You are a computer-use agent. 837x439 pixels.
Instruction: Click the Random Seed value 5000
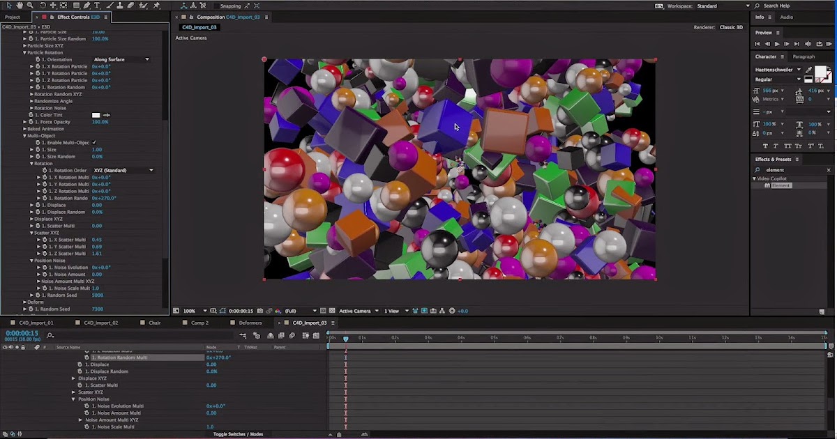[x=98, y=295]
